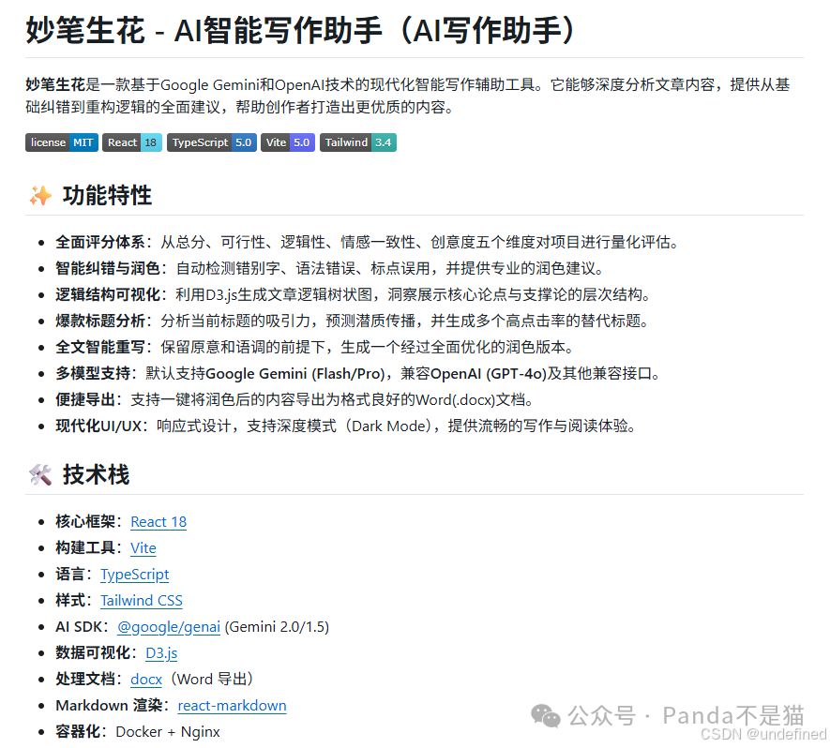Viewport: 830px width, 748px height.
Task: Click the Vite 5.0 badge
Action: tap(287, 142)
